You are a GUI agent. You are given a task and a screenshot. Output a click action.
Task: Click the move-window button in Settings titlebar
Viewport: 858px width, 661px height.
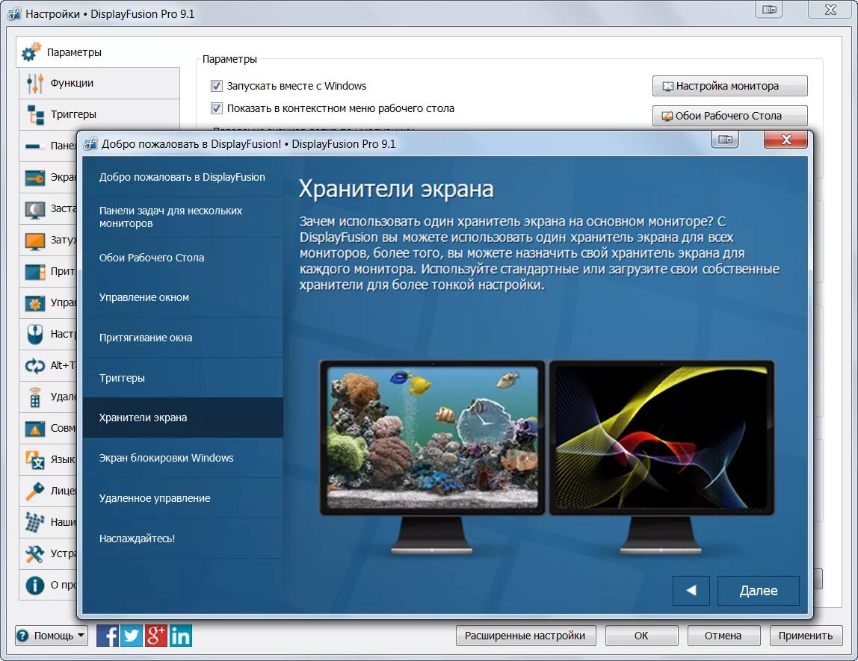coord(769,9)
